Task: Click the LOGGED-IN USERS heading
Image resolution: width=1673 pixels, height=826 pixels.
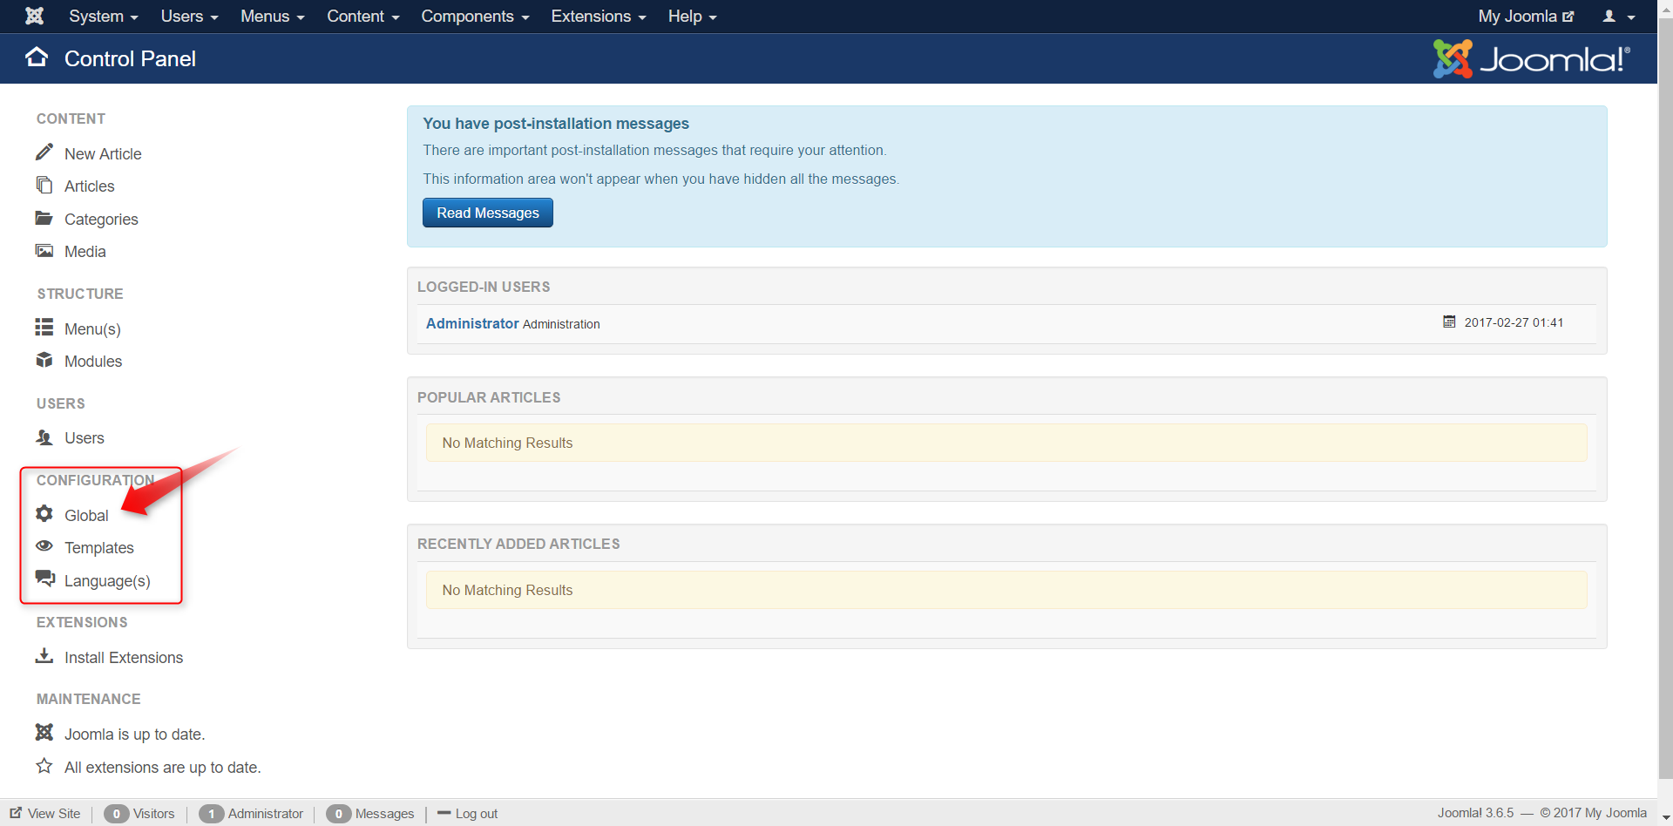Action: tap(484, 287)
